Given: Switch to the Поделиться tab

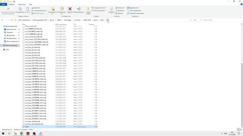Looking at the screenshot, I should 22,5.
